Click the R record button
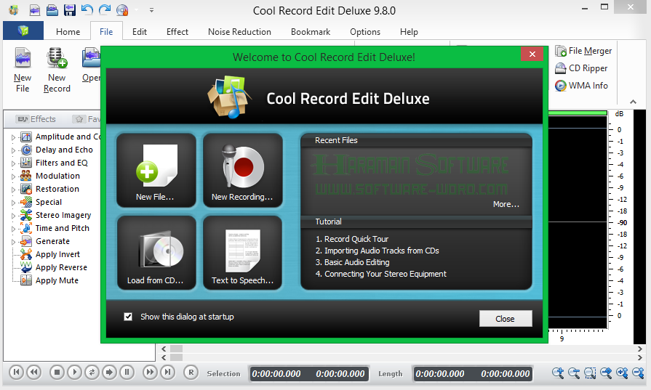This screenshot has width=651, height=390. tap(191, 372)
